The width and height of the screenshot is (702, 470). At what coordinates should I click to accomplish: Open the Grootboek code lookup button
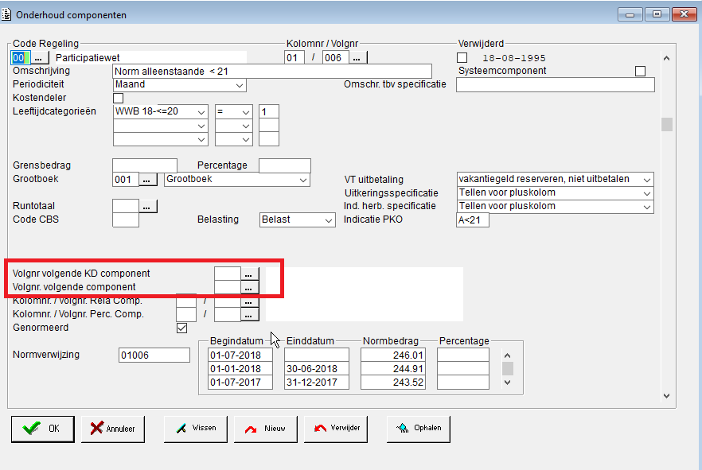coord(147,180)
